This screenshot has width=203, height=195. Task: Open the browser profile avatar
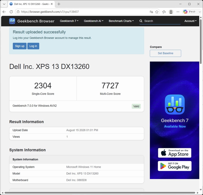[x=171, y=12]
